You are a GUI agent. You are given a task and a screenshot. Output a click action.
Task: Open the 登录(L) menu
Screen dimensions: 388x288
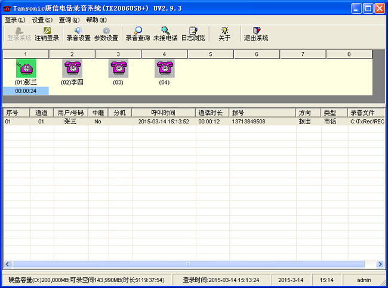point(15,20)
